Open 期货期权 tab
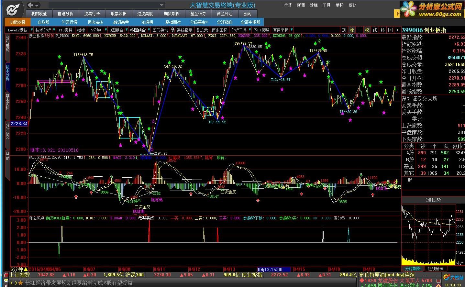Viewport: 465px width, 287px height. 172,14
